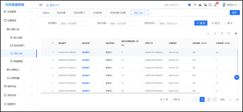Screen dimensions: 243x112
Task: Expand the 展开 filter options
Action: 228,23
